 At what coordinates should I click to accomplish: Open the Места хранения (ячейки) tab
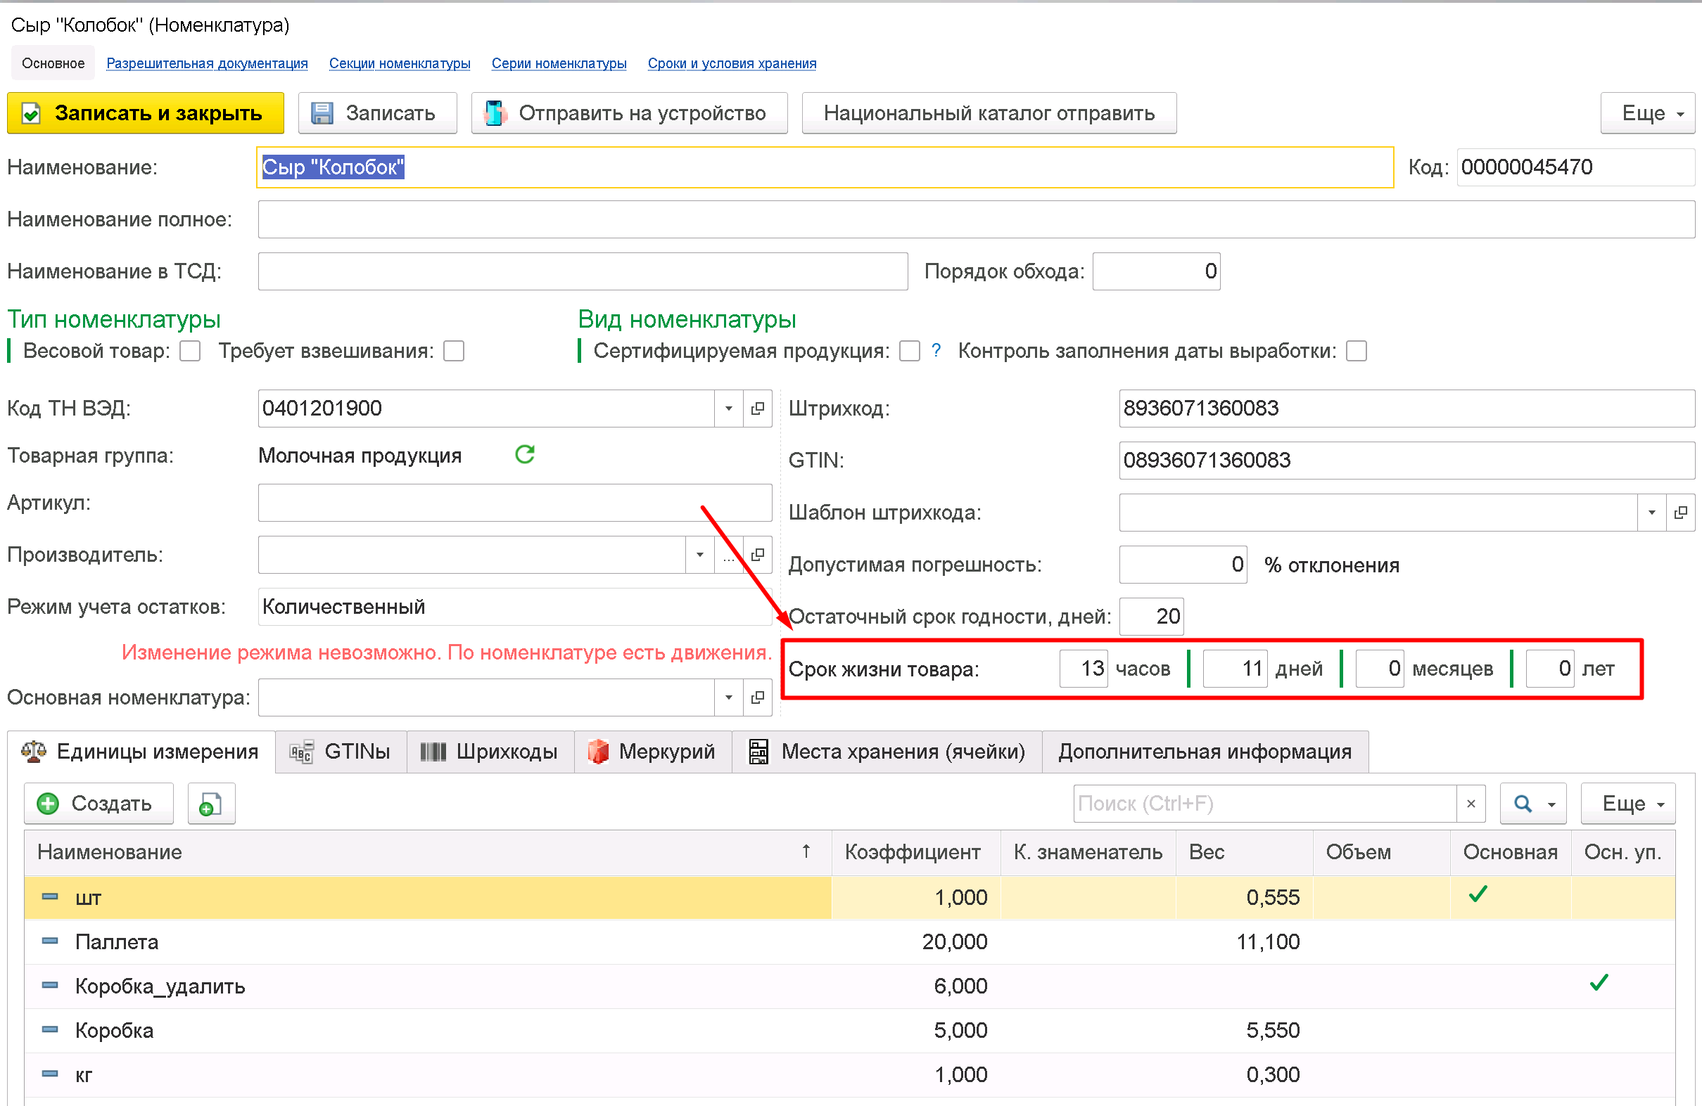pos(887,752)
